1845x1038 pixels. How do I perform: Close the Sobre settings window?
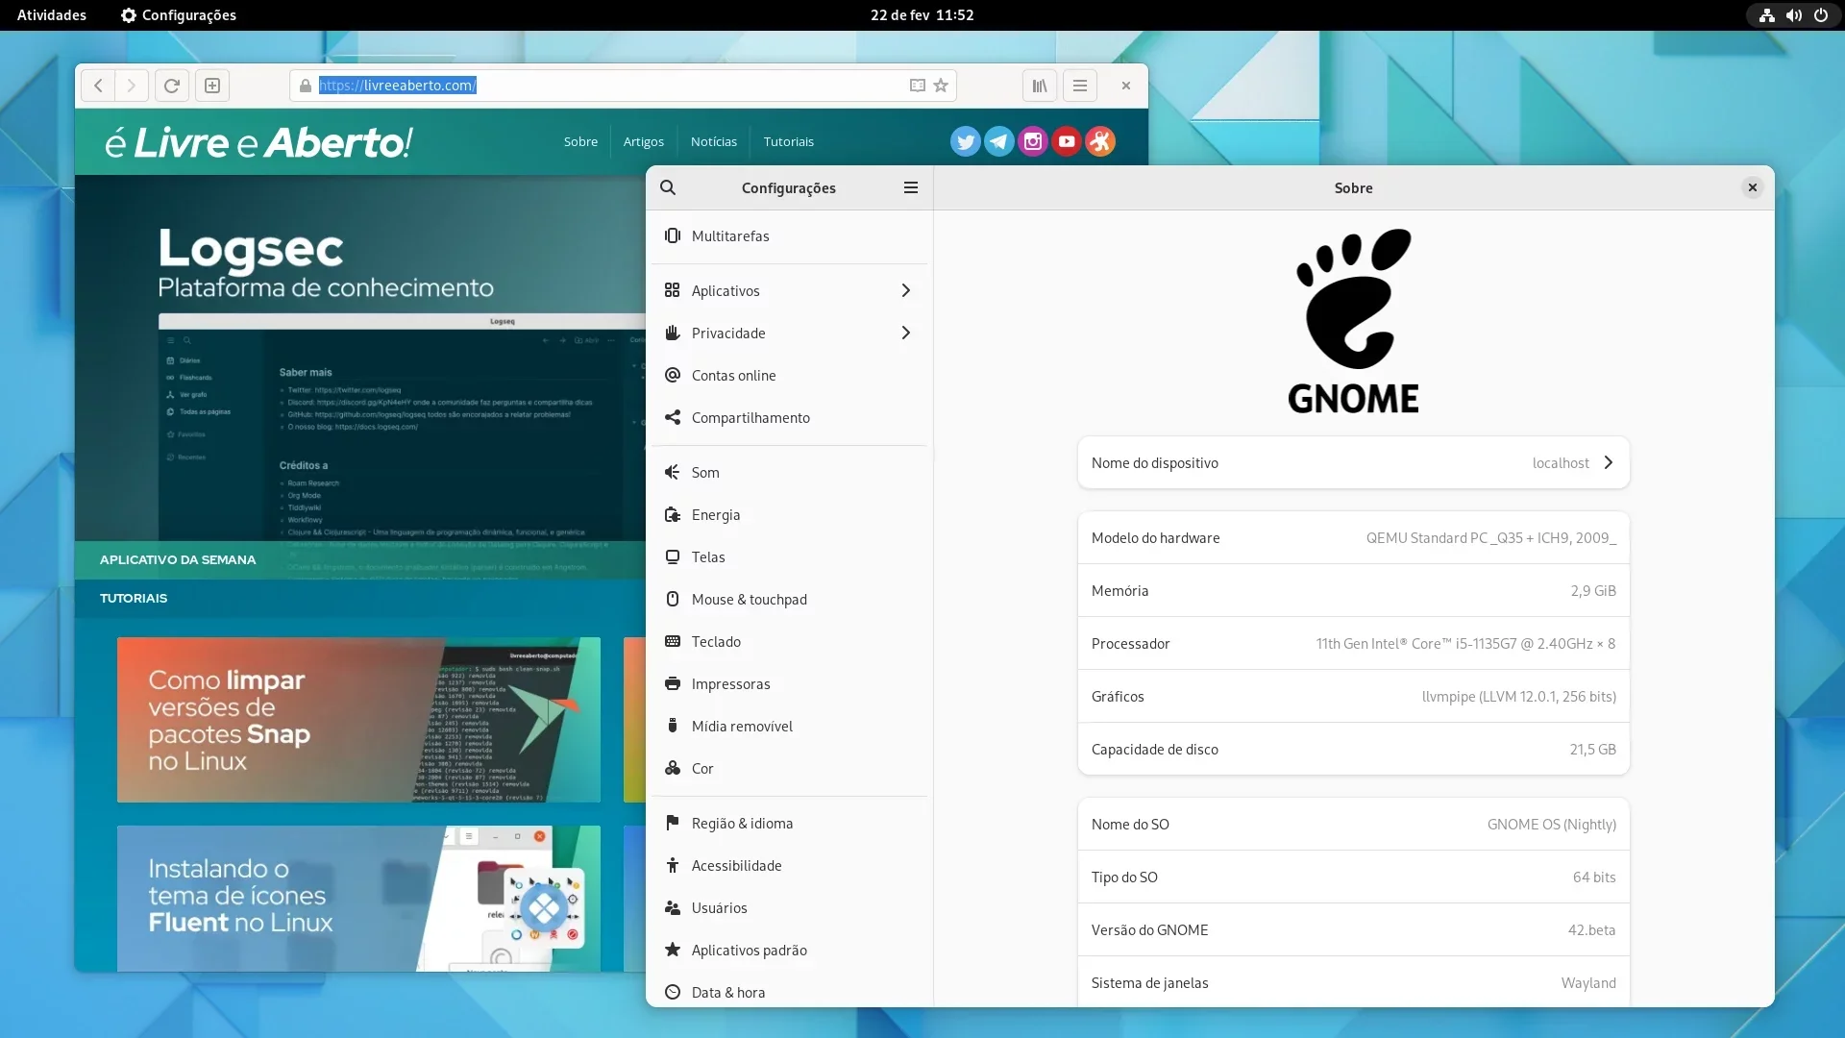click(1752, 187)
